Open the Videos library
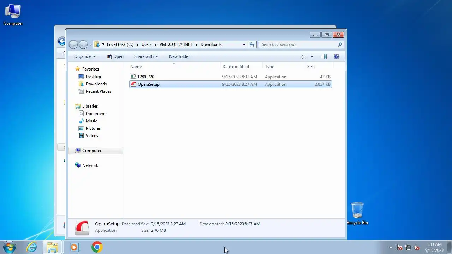Viewport: 452px width, 254px height. [92, 136]
